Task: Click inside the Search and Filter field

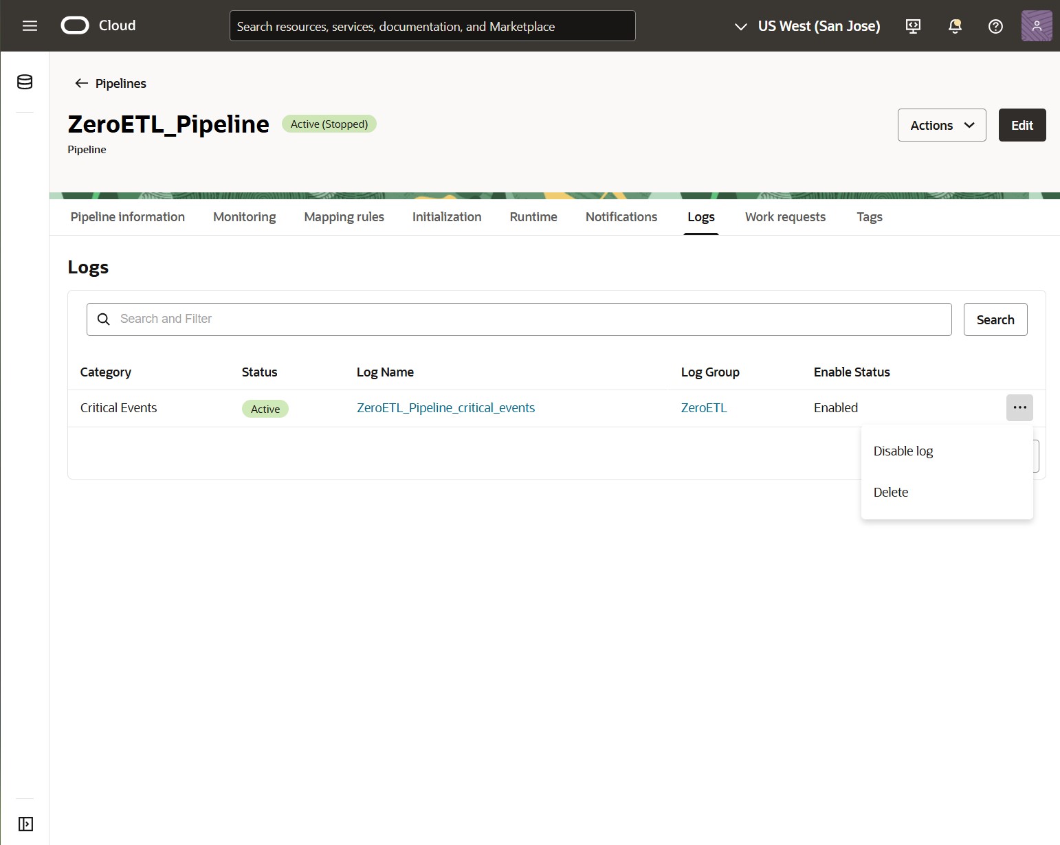Action: pos(481,319)
